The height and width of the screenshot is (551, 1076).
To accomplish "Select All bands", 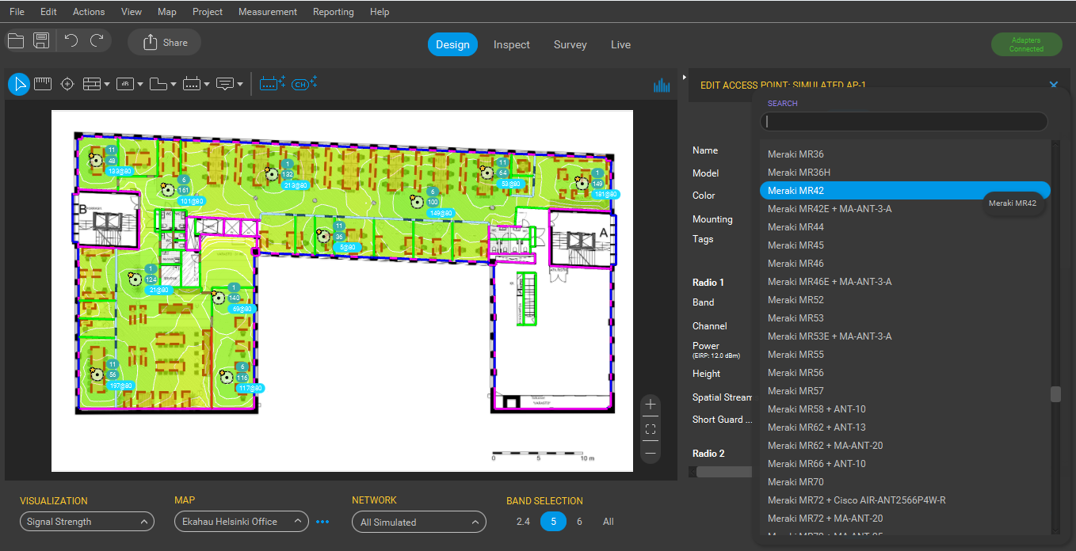I will (x=608, y=522).
